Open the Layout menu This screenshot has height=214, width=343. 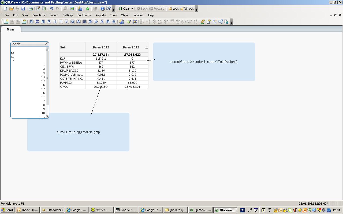coord(54,15)
